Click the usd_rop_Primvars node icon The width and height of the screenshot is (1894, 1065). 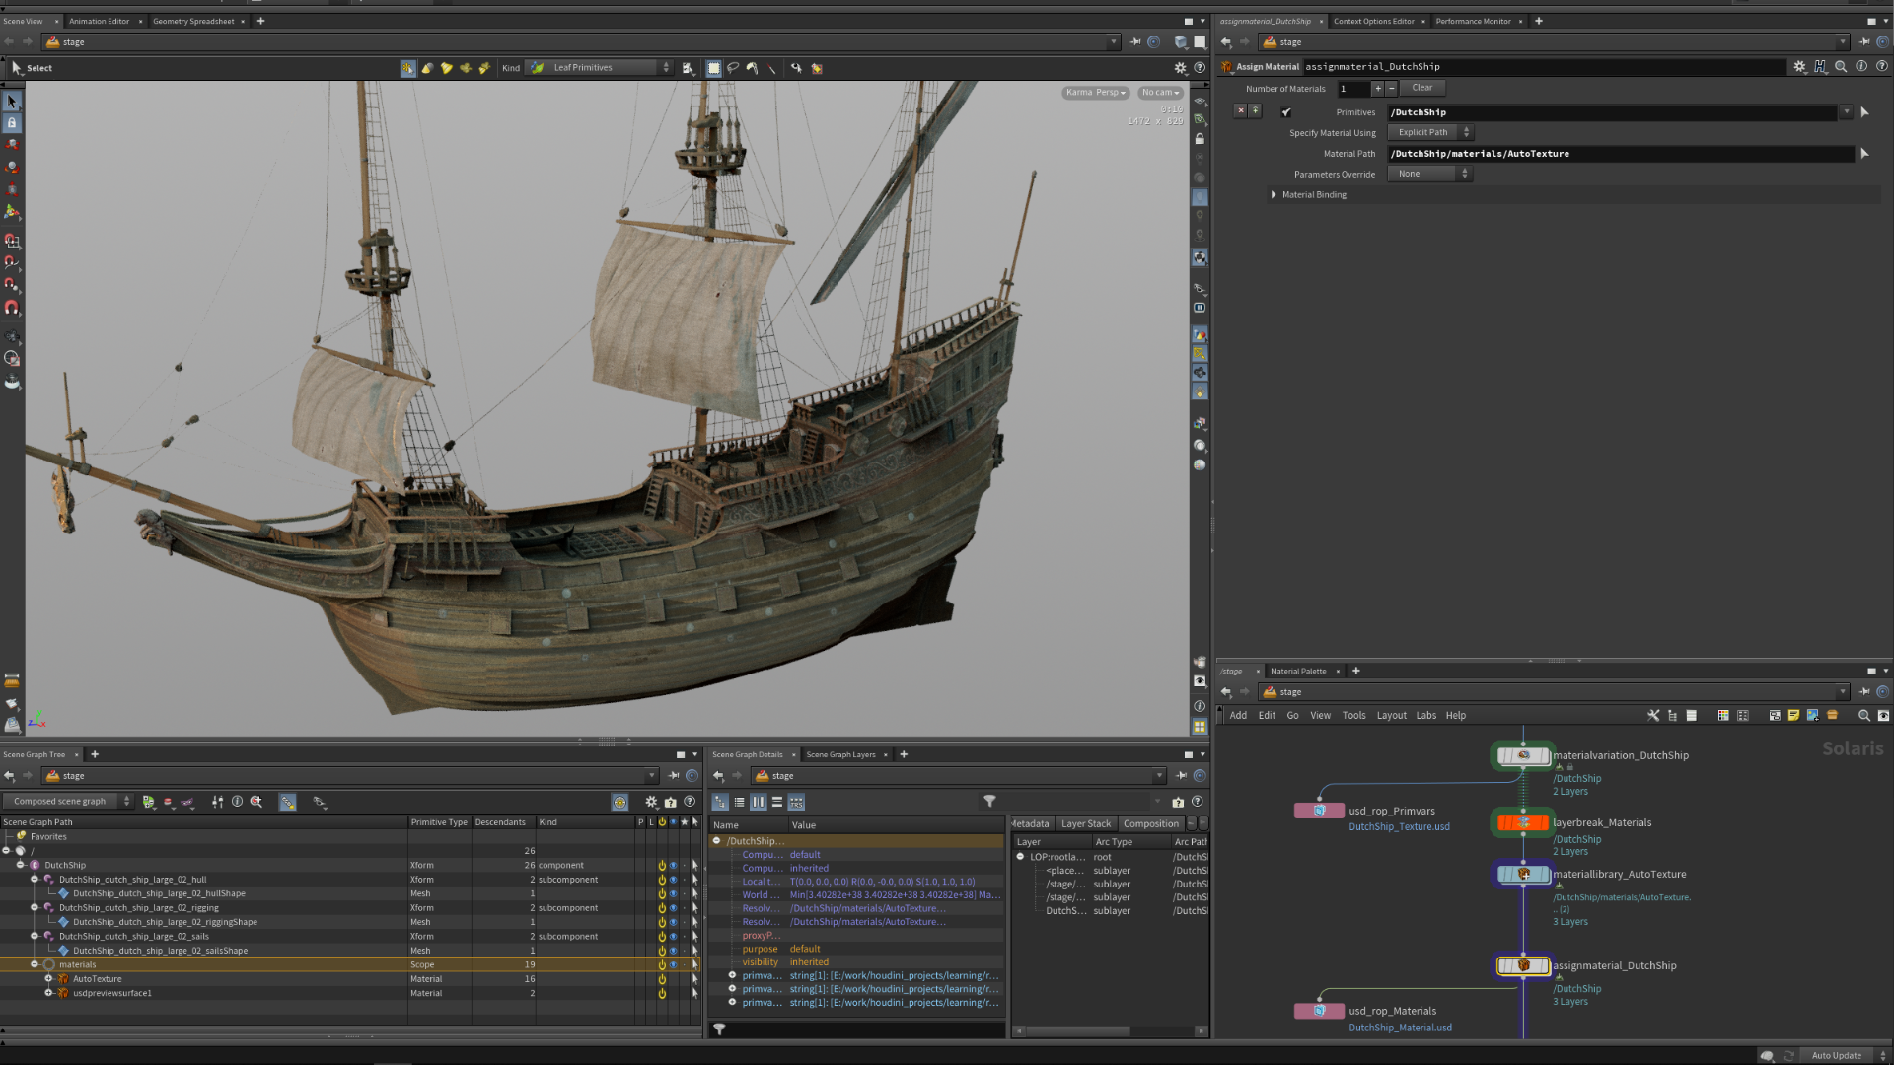coord(1319,811)
